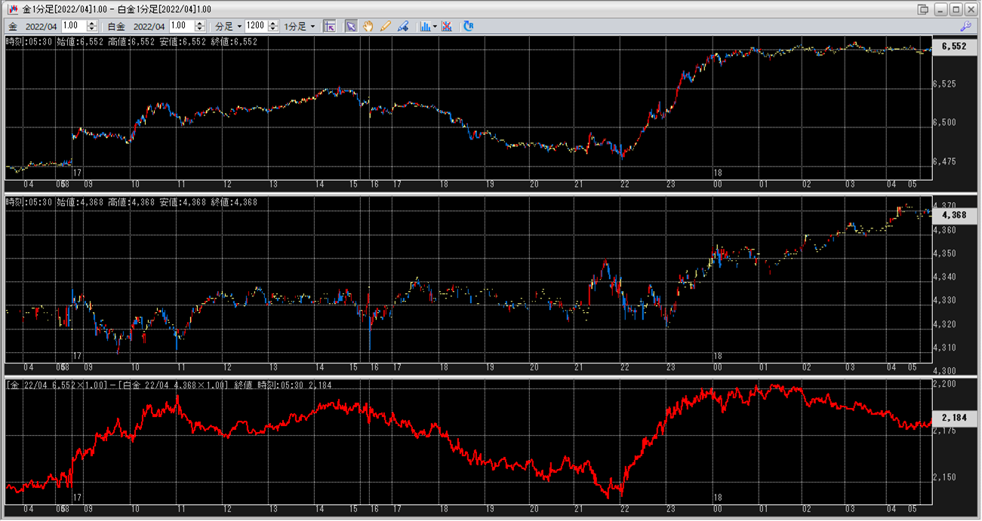The width and height of the screenshot is (982, 521).
Task: Reload the chart with the refresh icon
Action: pos(468,26)
